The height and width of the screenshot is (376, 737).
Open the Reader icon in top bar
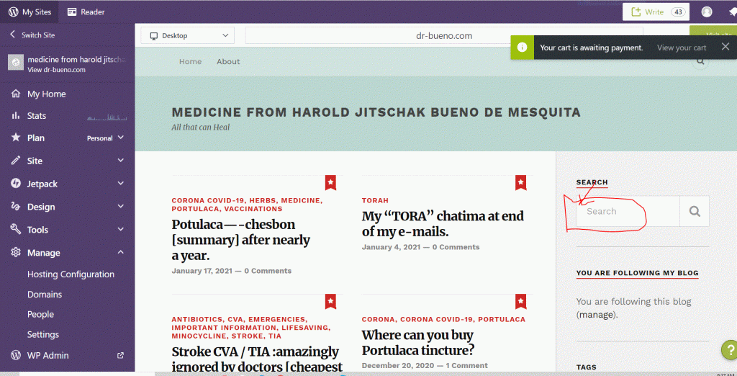pos(73,12)
